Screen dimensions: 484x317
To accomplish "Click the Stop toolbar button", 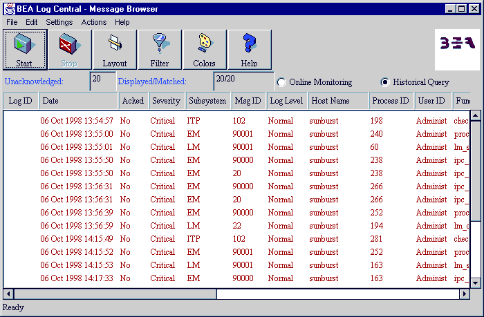I will [70, 50].
